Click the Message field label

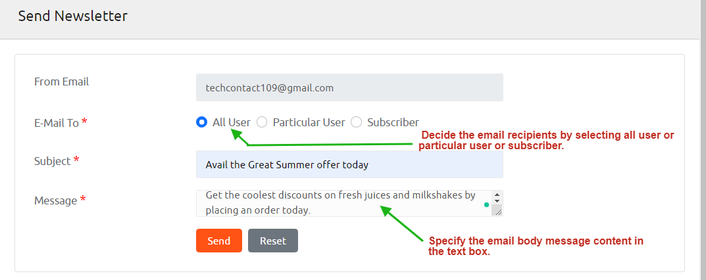[56, 200]
